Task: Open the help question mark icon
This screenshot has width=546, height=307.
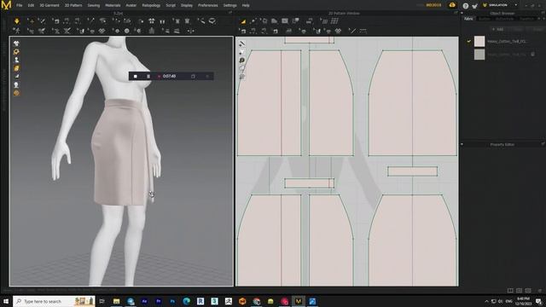Action: (466, 6)
